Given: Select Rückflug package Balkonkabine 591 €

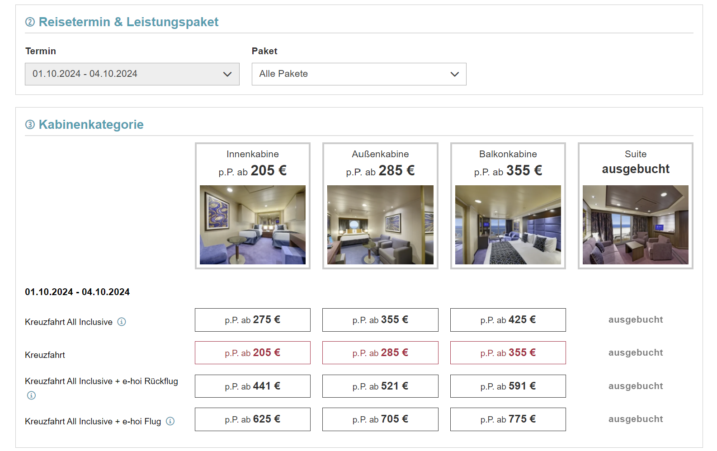Looking at the screenshot, I should tap(508, 386).
